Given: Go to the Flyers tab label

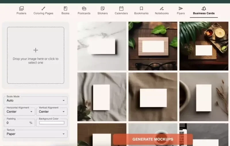Looking at the screenshot, I should (181, 13).
